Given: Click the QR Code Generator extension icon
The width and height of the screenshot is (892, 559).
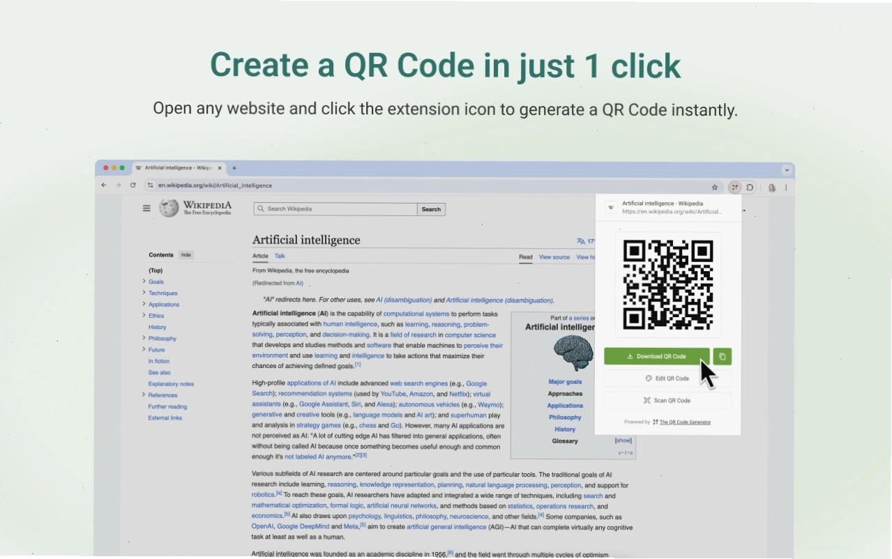Looking at the screenshot, I should pos(734,187).
